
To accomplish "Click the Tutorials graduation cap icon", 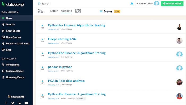I will (x=3, y=24).
